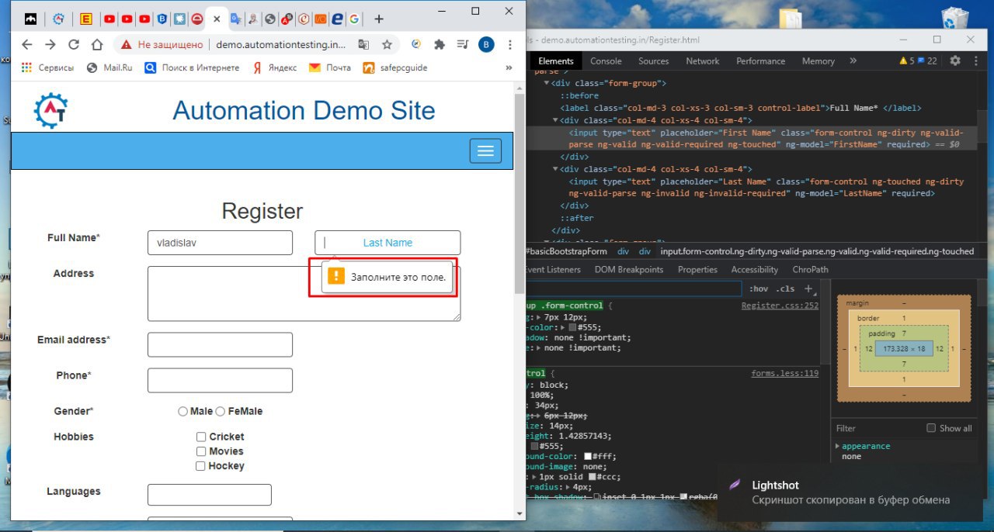Viewport: 994px width, 532px height.
Task: Open the Chrome home page button
Action: tap(97, 44)
